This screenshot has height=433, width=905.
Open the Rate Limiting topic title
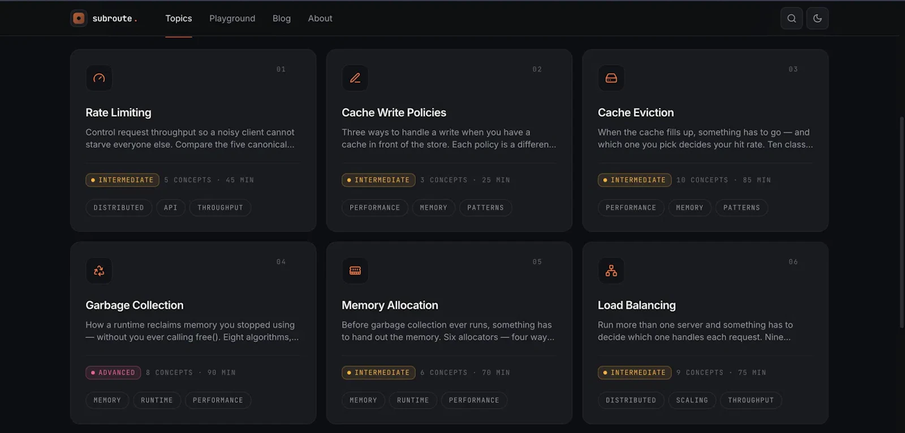(118, 112)
